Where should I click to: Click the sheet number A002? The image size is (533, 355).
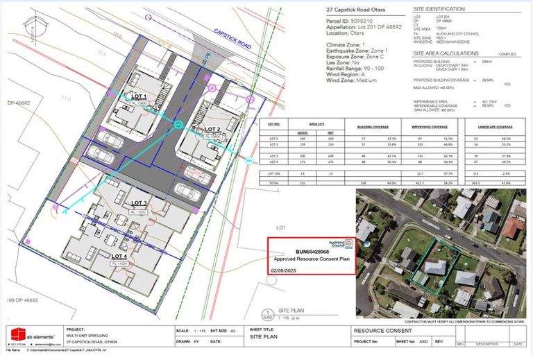click(423, 341)
